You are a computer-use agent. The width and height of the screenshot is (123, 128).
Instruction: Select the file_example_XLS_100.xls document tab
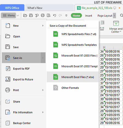pos(97,8)
